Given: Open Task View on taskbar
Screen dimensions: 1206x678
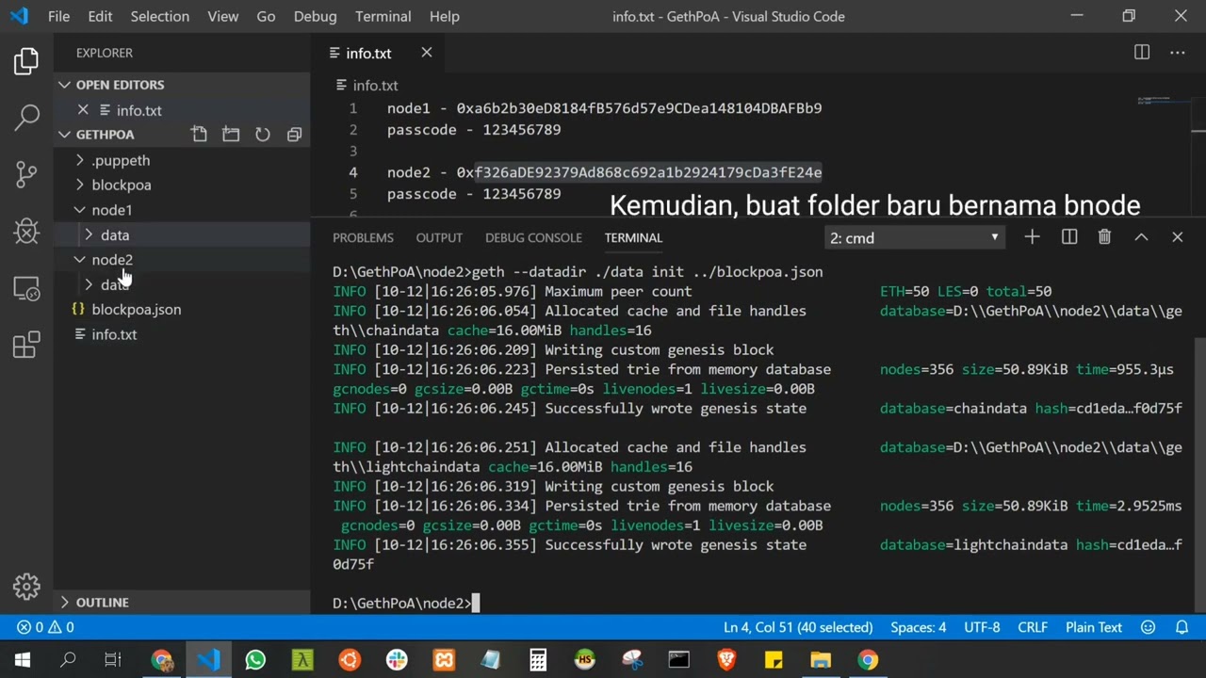Looking at the screenshot, I should click(113, 660).
